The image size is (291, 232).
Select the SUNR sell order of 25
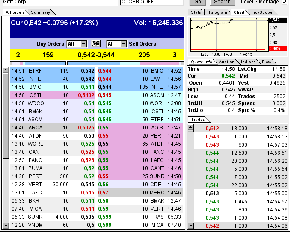tap(140, 176)
